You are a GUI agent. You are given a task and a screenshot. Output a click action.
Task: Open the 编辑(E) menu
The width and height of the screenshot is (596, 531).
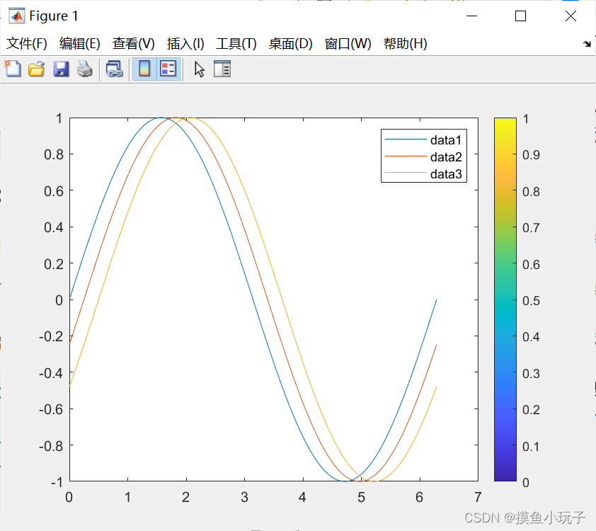(79, 44)
